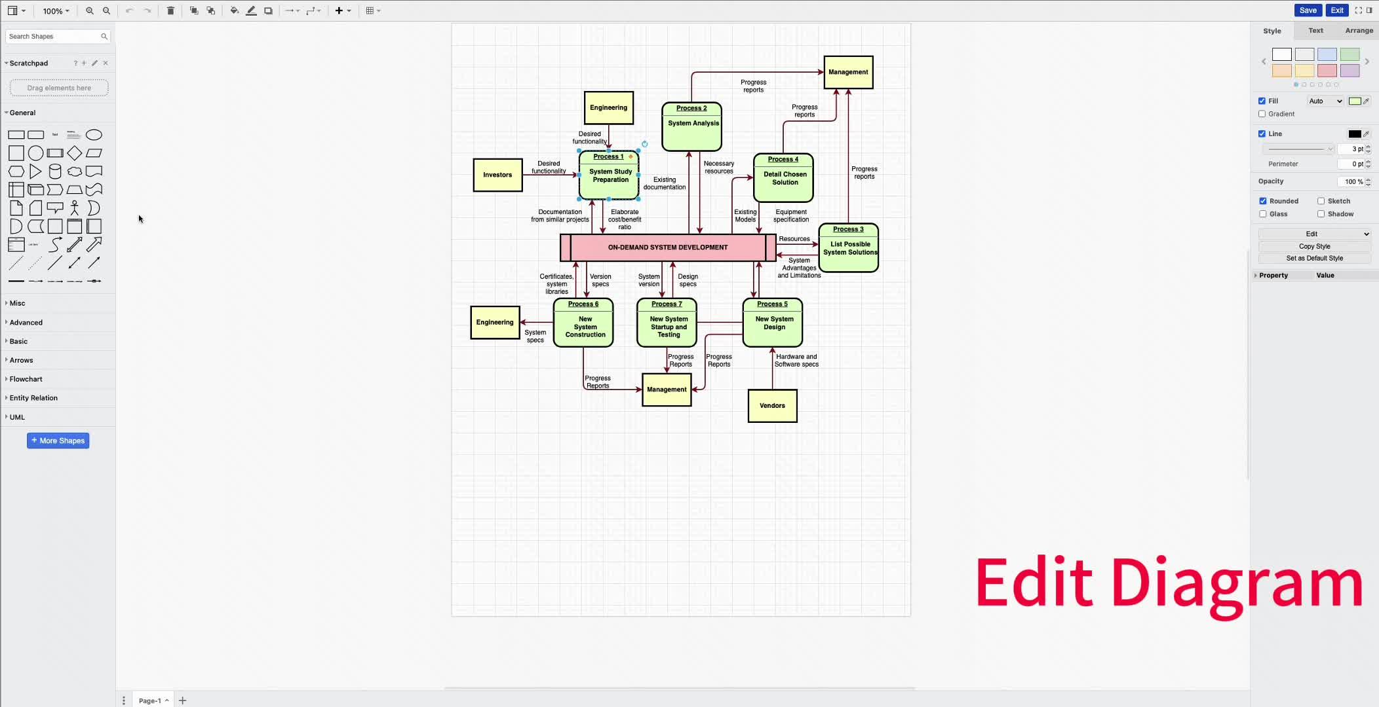The image size is (1379, 707).
Task: Click the zoom out magnifier icon
Action: coord(107,10)
